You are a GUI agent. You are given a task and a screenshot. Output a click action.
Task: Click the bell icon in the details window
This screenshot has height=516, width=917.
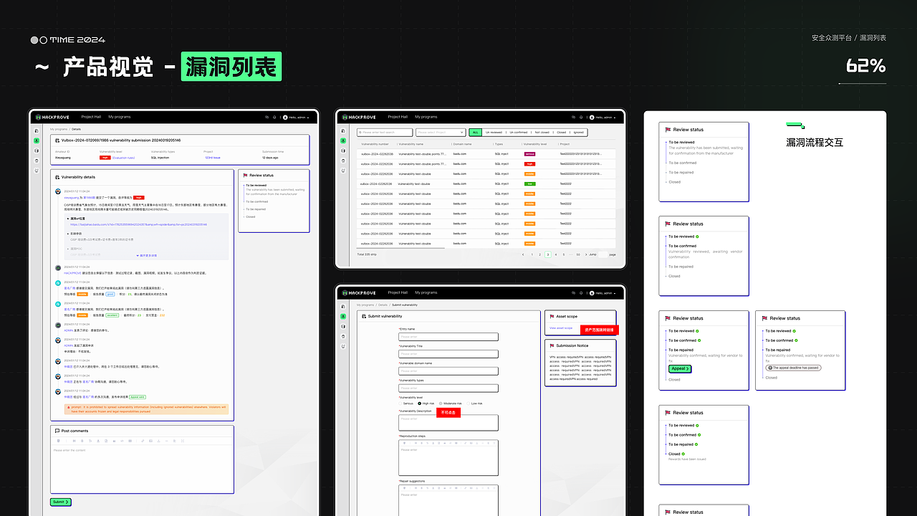(x=274, y=117)
